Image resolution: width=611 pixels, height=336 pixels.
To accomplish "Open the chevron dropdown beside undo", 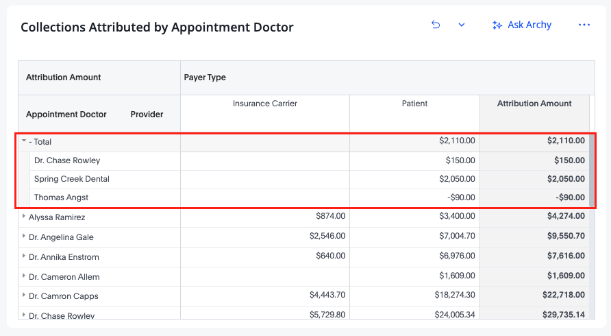I will coord(462,25).
